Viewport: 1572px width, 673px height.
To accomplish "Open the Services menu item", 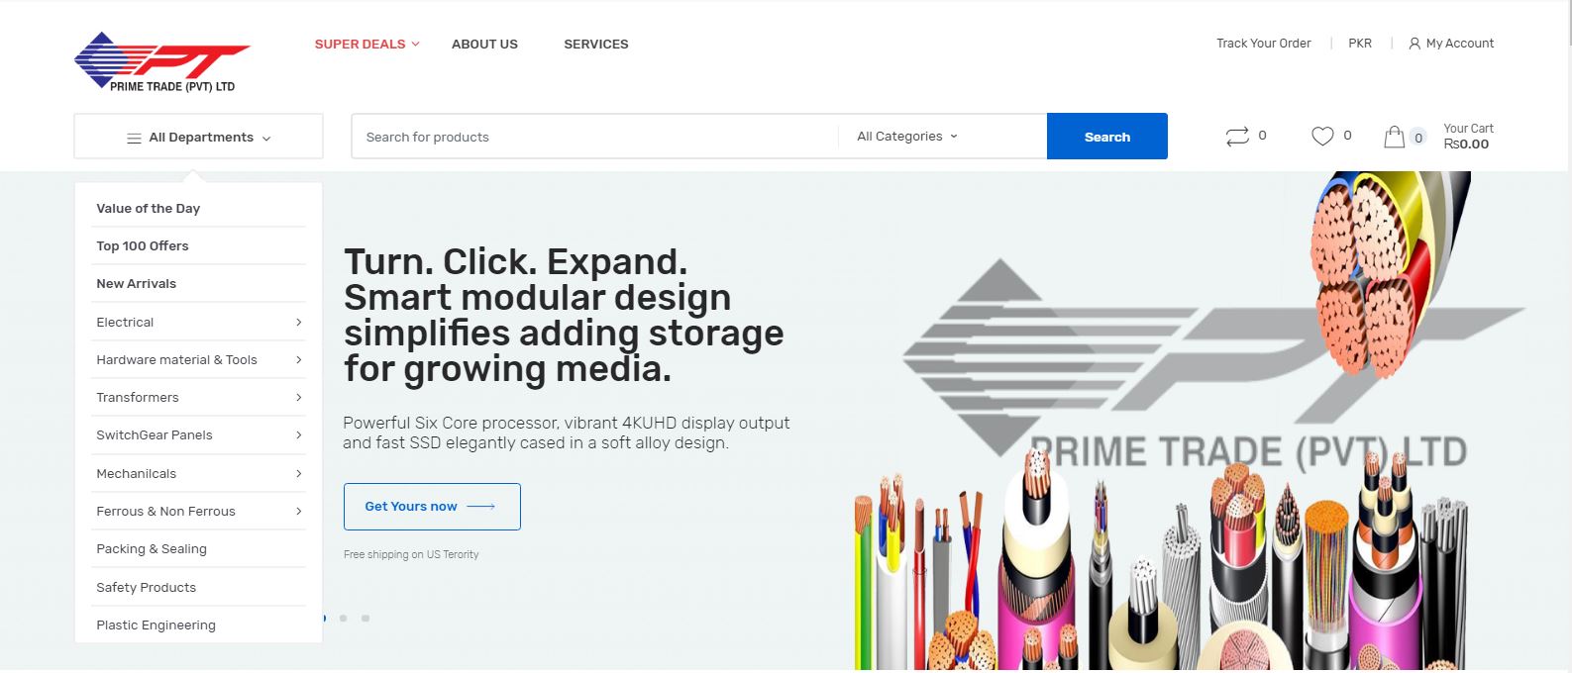I will tap(596, 45).
